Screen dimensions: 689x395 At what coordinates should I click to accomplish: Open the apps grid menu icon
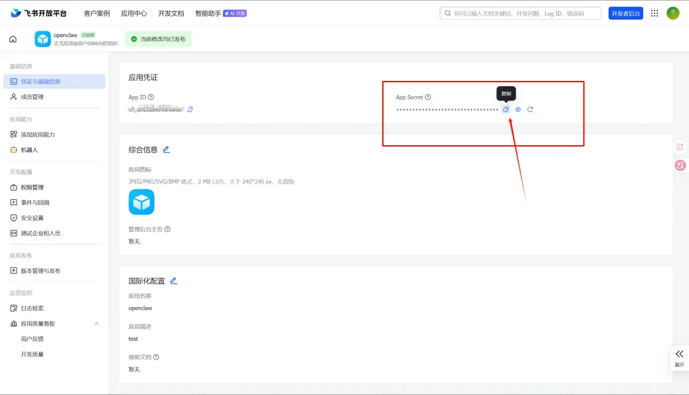point(655,13)
